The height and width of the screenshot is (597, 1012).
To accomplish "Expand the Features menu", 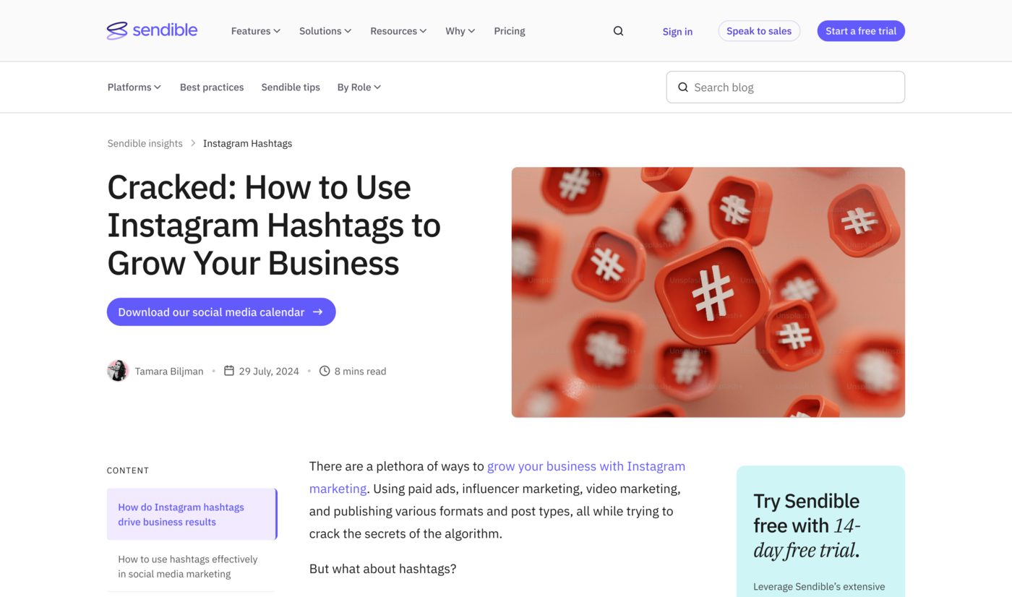I will 255,31.
